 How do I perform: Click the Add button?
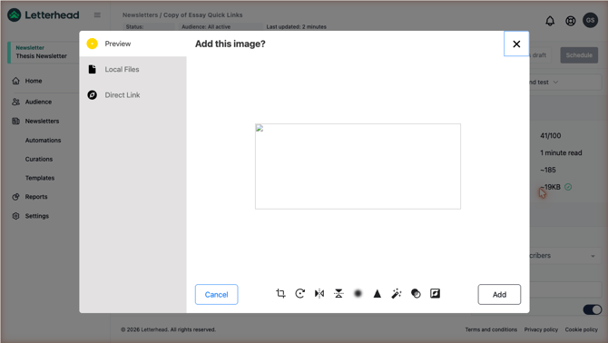coord(499,295)
